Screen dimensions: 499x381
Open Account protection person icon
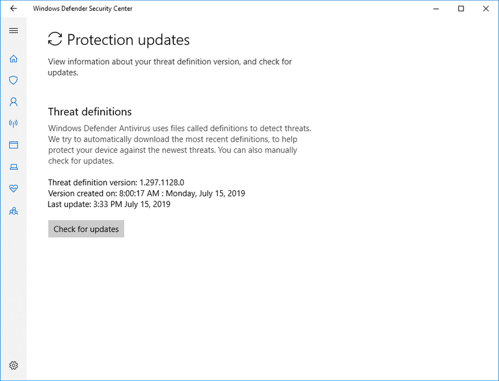coord(13,102)
